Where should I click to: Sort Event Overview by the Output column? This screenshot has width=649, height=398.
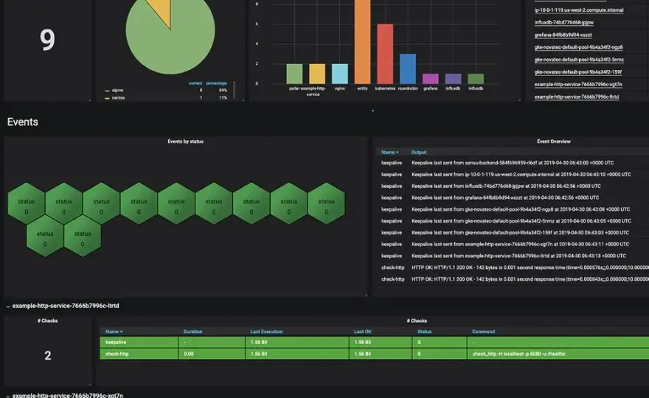click(418, 153)
